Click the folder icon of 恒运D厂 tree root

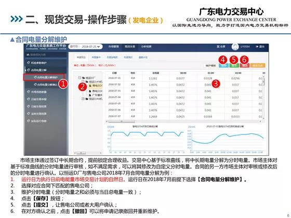84,78
